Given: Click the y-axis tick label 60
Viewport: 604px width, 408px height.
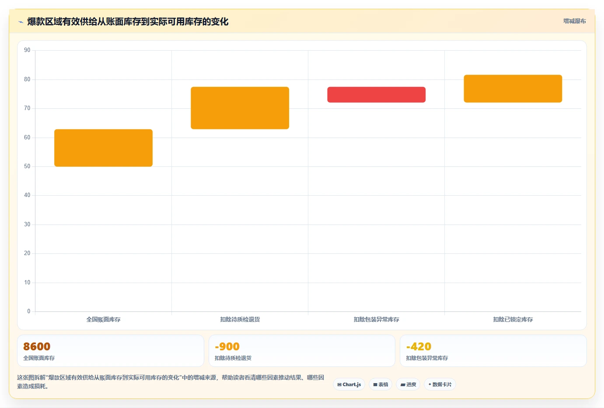Looking at the screenshot, I should click(x=27, y=138).
